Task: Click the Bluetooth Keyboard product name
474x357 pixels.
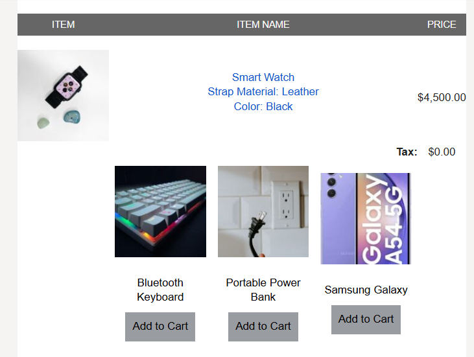Action: 160,290
